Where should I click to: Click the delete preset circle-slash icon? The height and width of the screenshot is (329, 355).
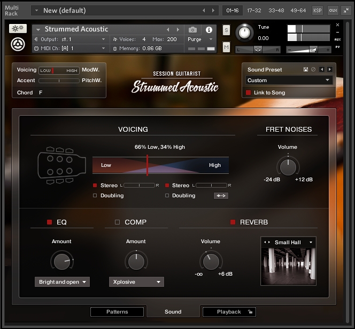click(313, 69)
